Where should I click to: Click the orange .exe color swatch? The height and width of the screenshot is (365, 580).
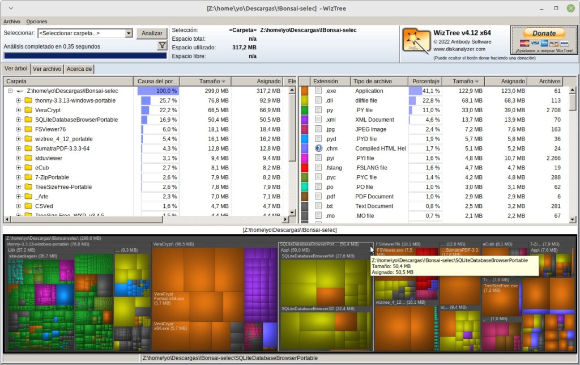(x=304, y=91)
